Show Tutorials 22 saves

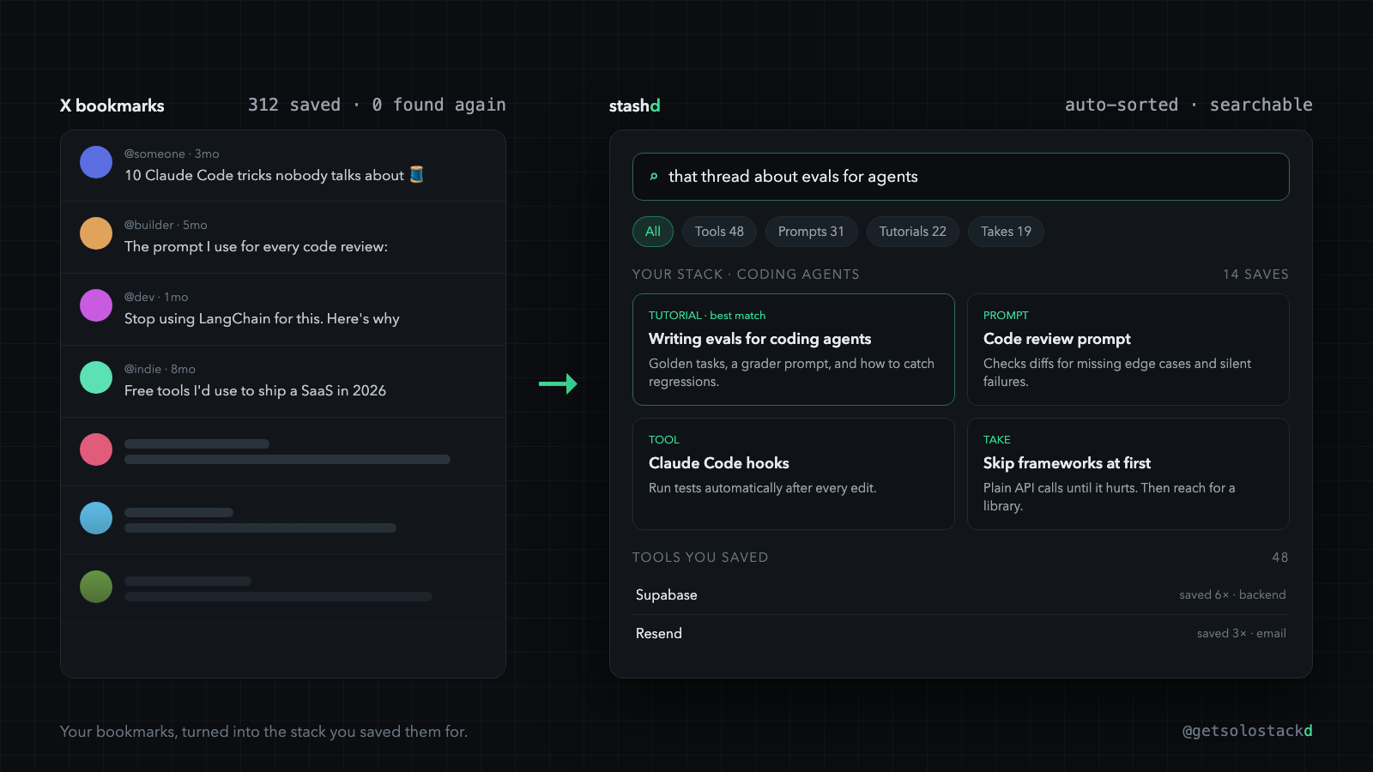(x=913, y=232)
